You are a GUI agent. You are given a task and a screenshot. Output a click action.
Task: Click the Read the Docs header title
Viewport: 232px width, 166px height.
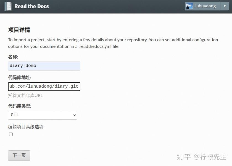[31, 6]
